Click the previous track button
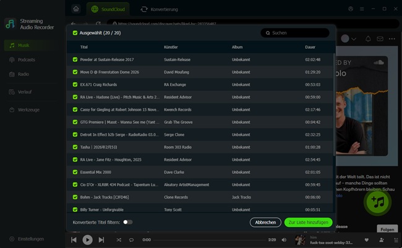The image size is (402, 248). 74,240
